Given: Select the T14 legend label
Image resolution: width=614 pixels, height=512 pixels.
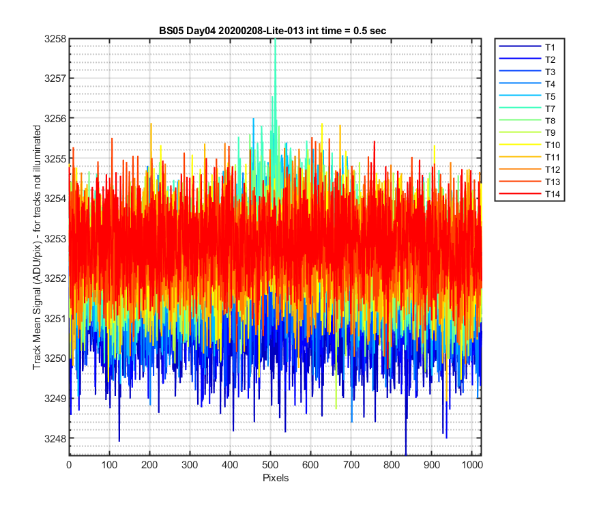Looking at the screenshot, I should point(553,194).
